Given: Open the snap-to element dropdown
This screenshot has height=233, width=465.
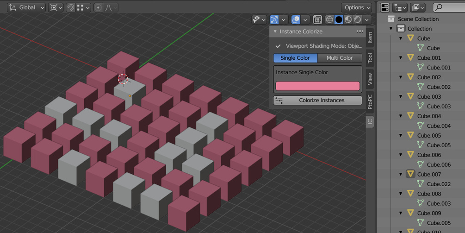Looking at the screenshot, I should (x=83, y=8).
